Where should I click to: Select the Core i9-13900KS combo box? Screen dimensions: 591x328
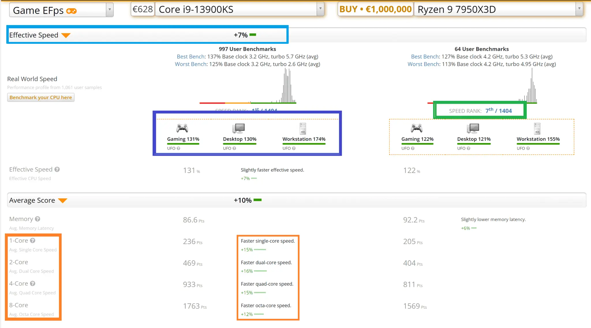click(240, 9)
